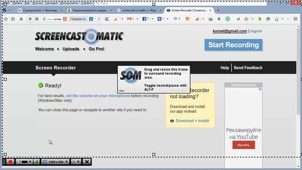Click the weather cloud toolbar icon
The height and width of the screenshot is (170, 302).
tap(176, 19)
